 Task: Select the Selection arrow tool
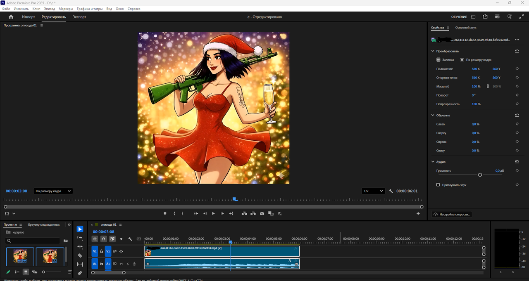[x=80, y=229]
